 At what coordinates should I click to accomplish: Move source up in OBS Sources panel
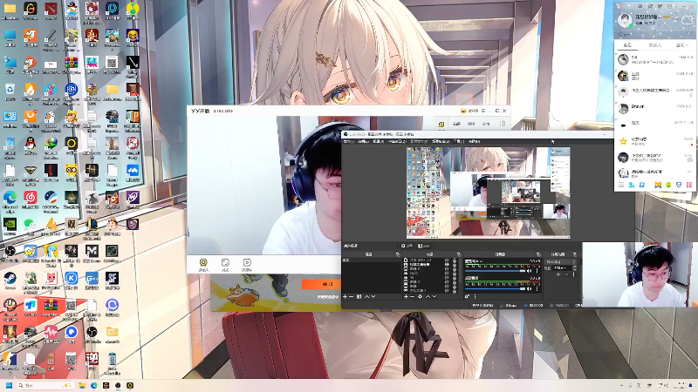[x=428, y=296]
